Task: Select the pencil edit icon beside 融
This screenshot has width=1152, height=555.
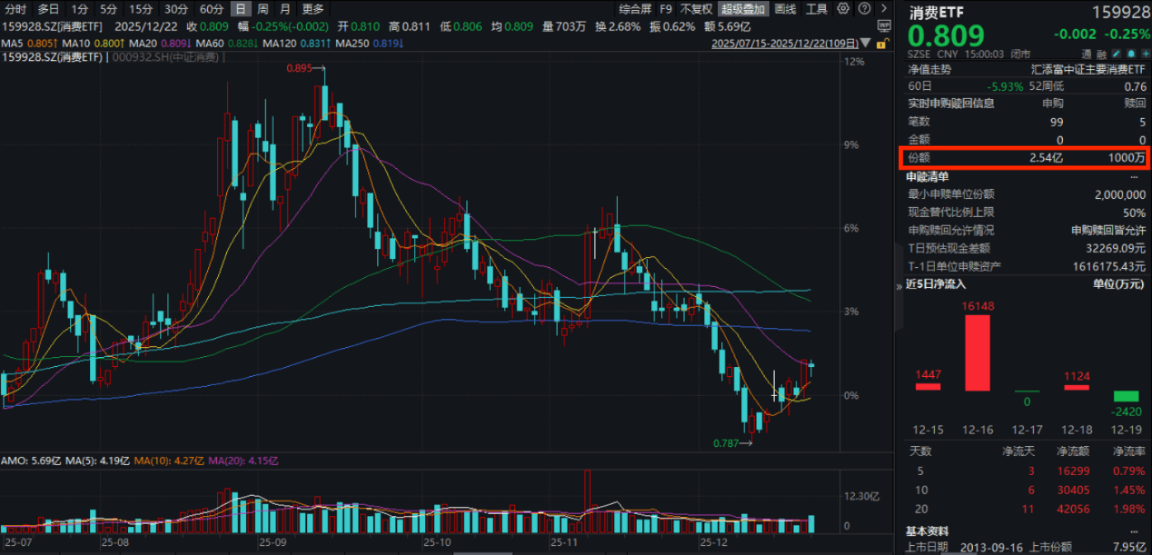Action: [1116, 54]
